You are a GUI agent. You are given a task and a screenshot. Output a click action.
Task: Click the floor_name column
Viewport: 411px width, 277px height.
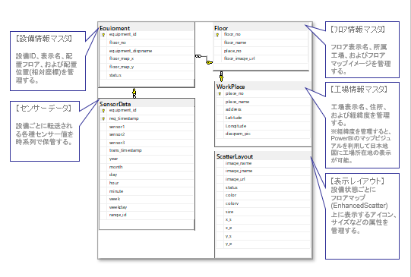point(235,42)
